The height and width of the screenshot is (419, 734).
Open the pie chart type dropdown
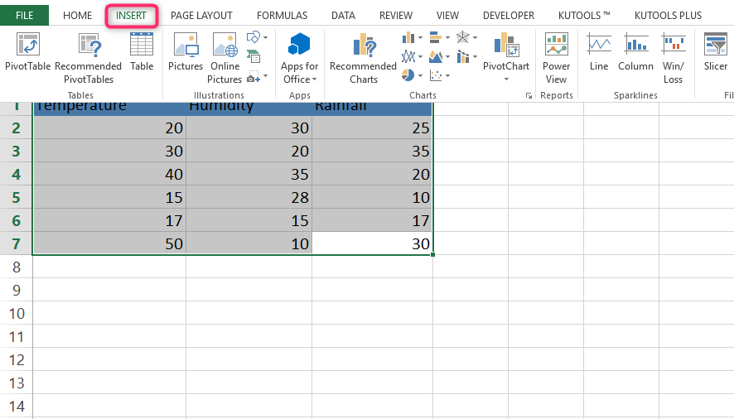pyautogui.click(x=413, y=75)
